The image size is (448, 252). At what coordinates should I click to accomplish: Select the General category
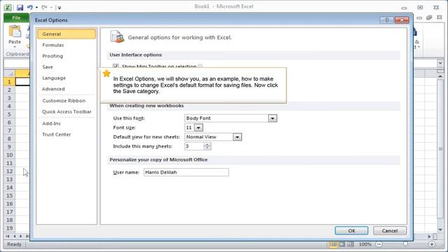[66, 34]
